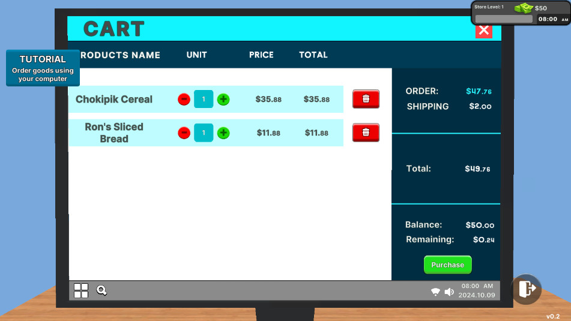Click the store level progress bar
The height and width of the screenshot is (321, 571).
504,19
